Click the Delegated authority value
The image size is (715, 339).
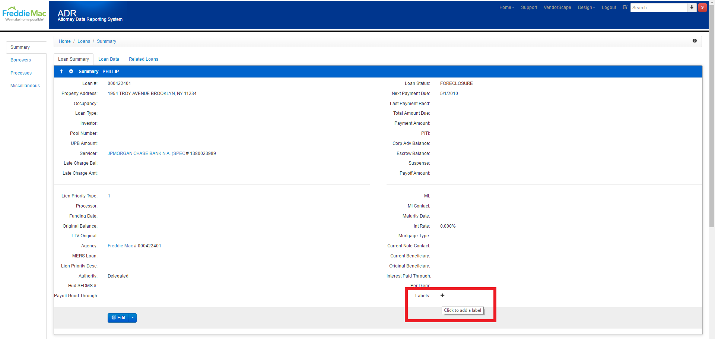pos(118,276)
